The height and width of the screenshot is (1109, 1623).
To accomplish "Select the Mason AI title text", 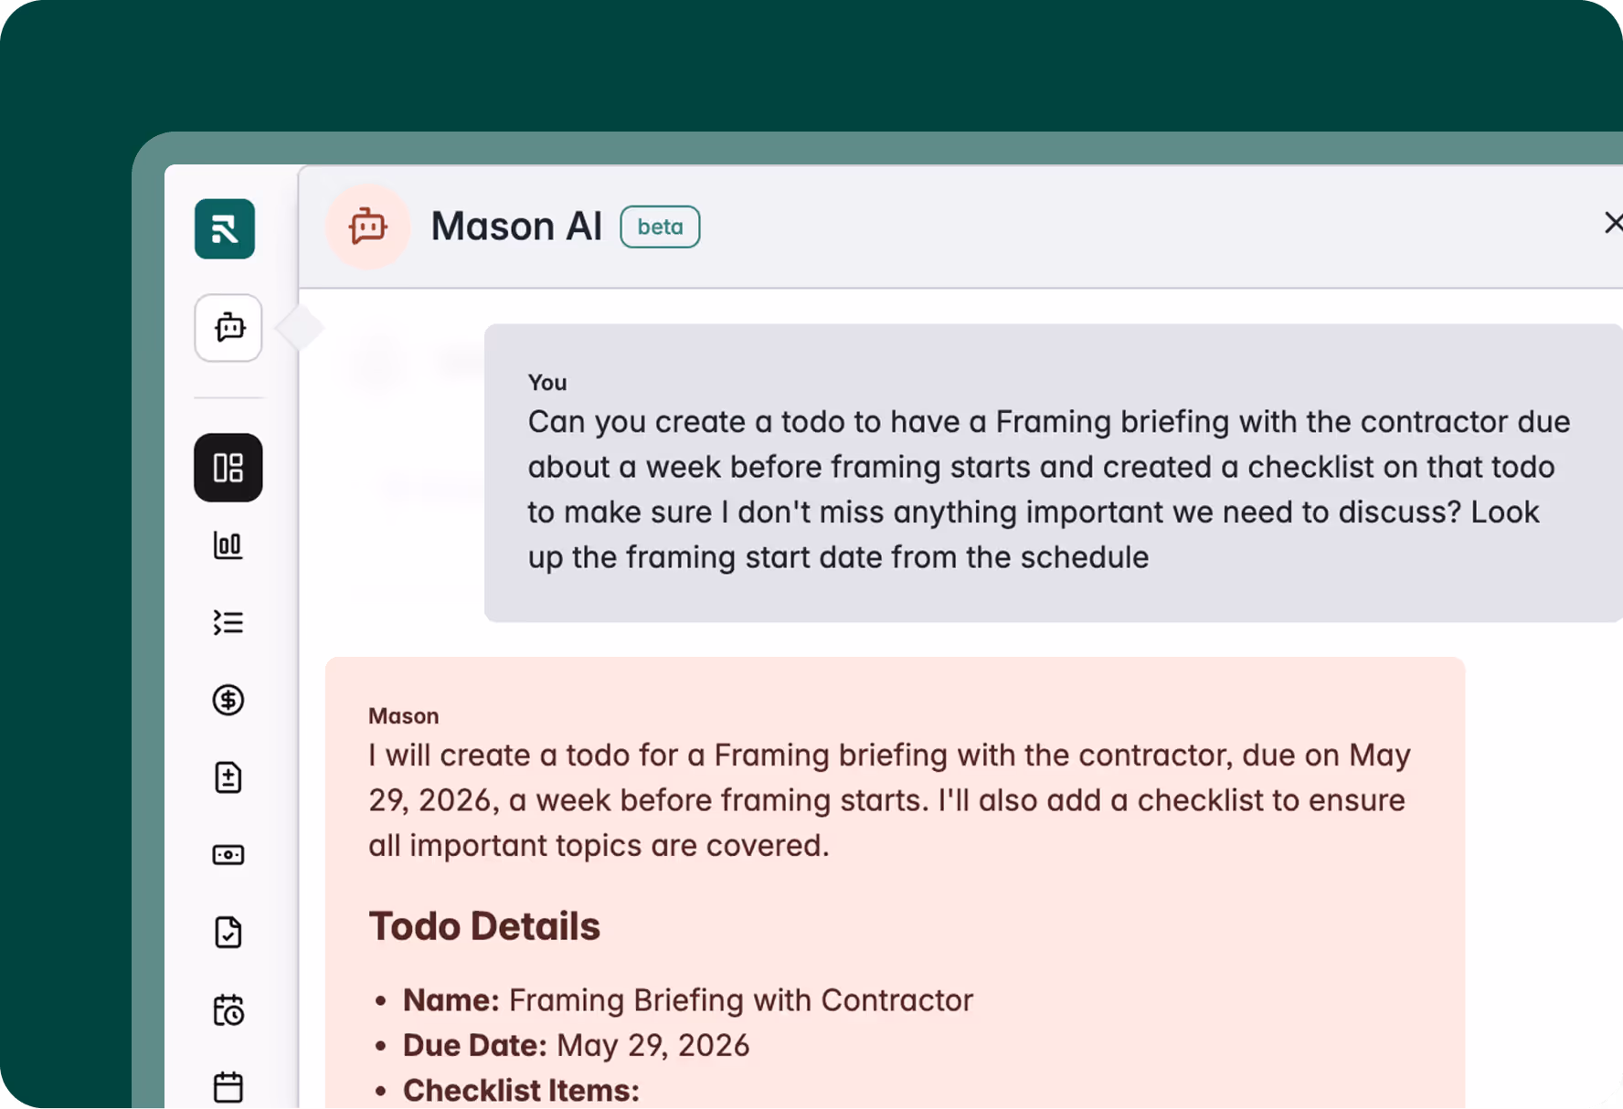I will (516, 227).
